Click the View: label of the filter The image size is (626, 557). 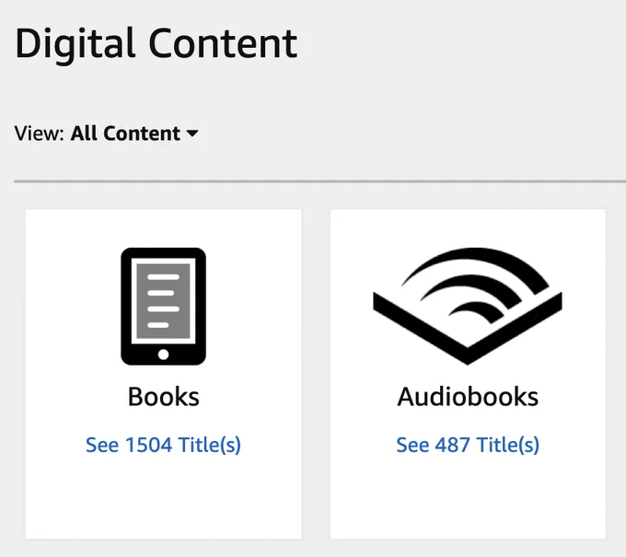coord(39,133)
